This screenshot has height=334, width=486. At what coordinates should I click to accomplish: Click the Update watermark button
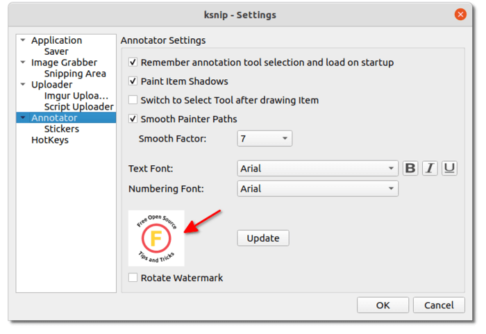pyautogui.click(x=263, y=238)
